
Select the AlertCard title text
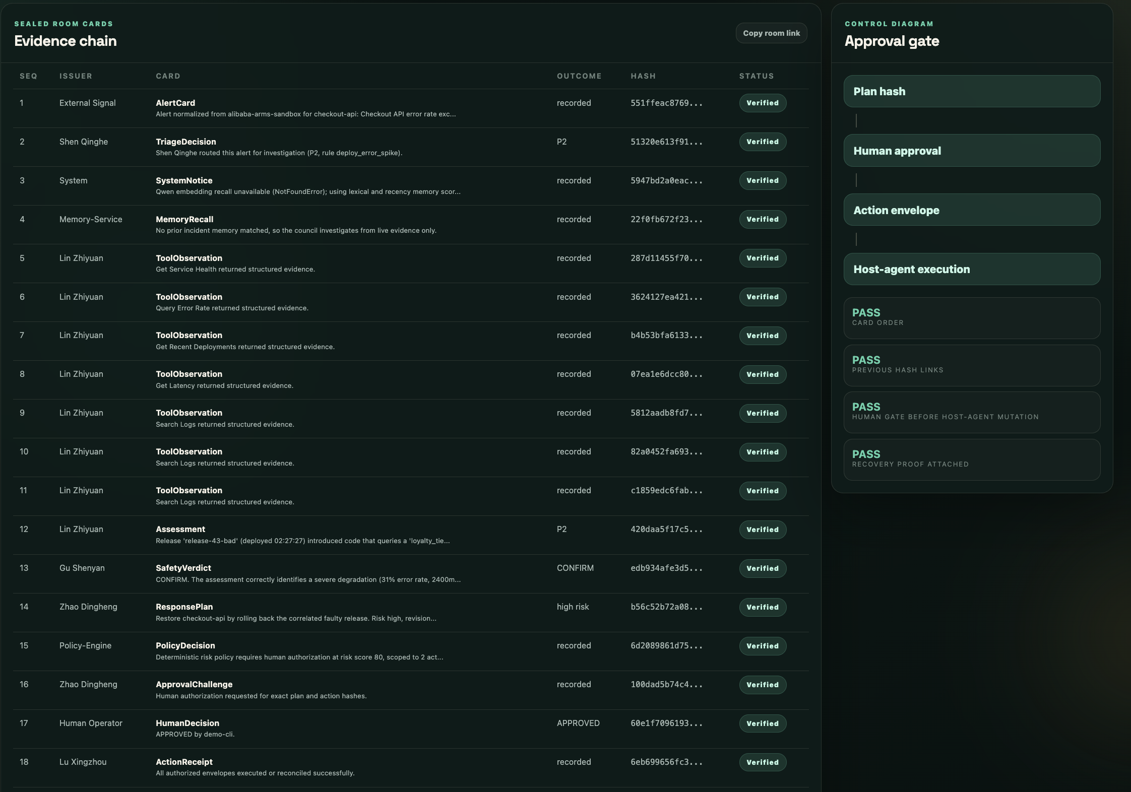[175, 103]
